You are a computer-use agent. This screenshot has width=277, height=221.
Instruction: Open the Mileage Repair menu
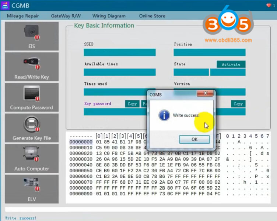(x=23, y=16)
